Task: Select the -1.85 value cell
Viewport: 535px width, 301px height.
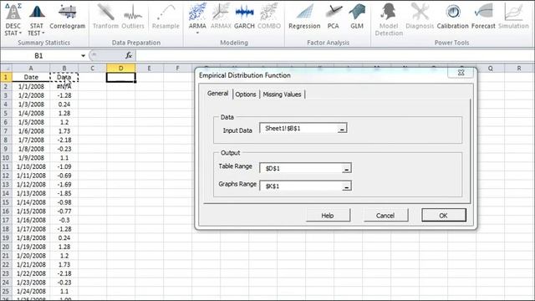Action: coord(64,193)
